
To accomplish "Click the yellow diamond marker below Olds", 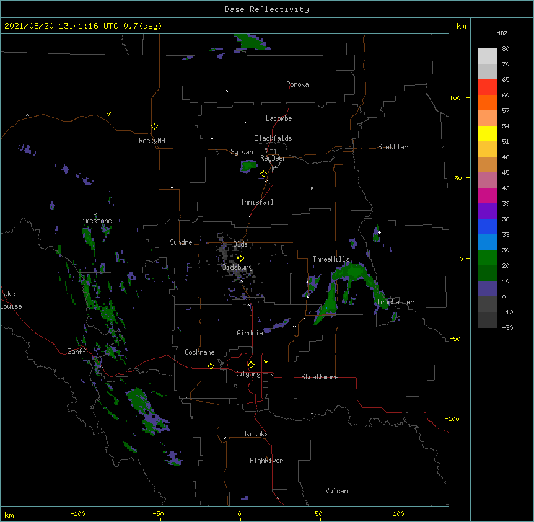I will pyautogui.click(x=241, y=258).
